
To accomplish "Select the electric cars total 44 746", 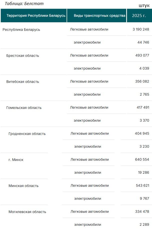I will 143,42.
